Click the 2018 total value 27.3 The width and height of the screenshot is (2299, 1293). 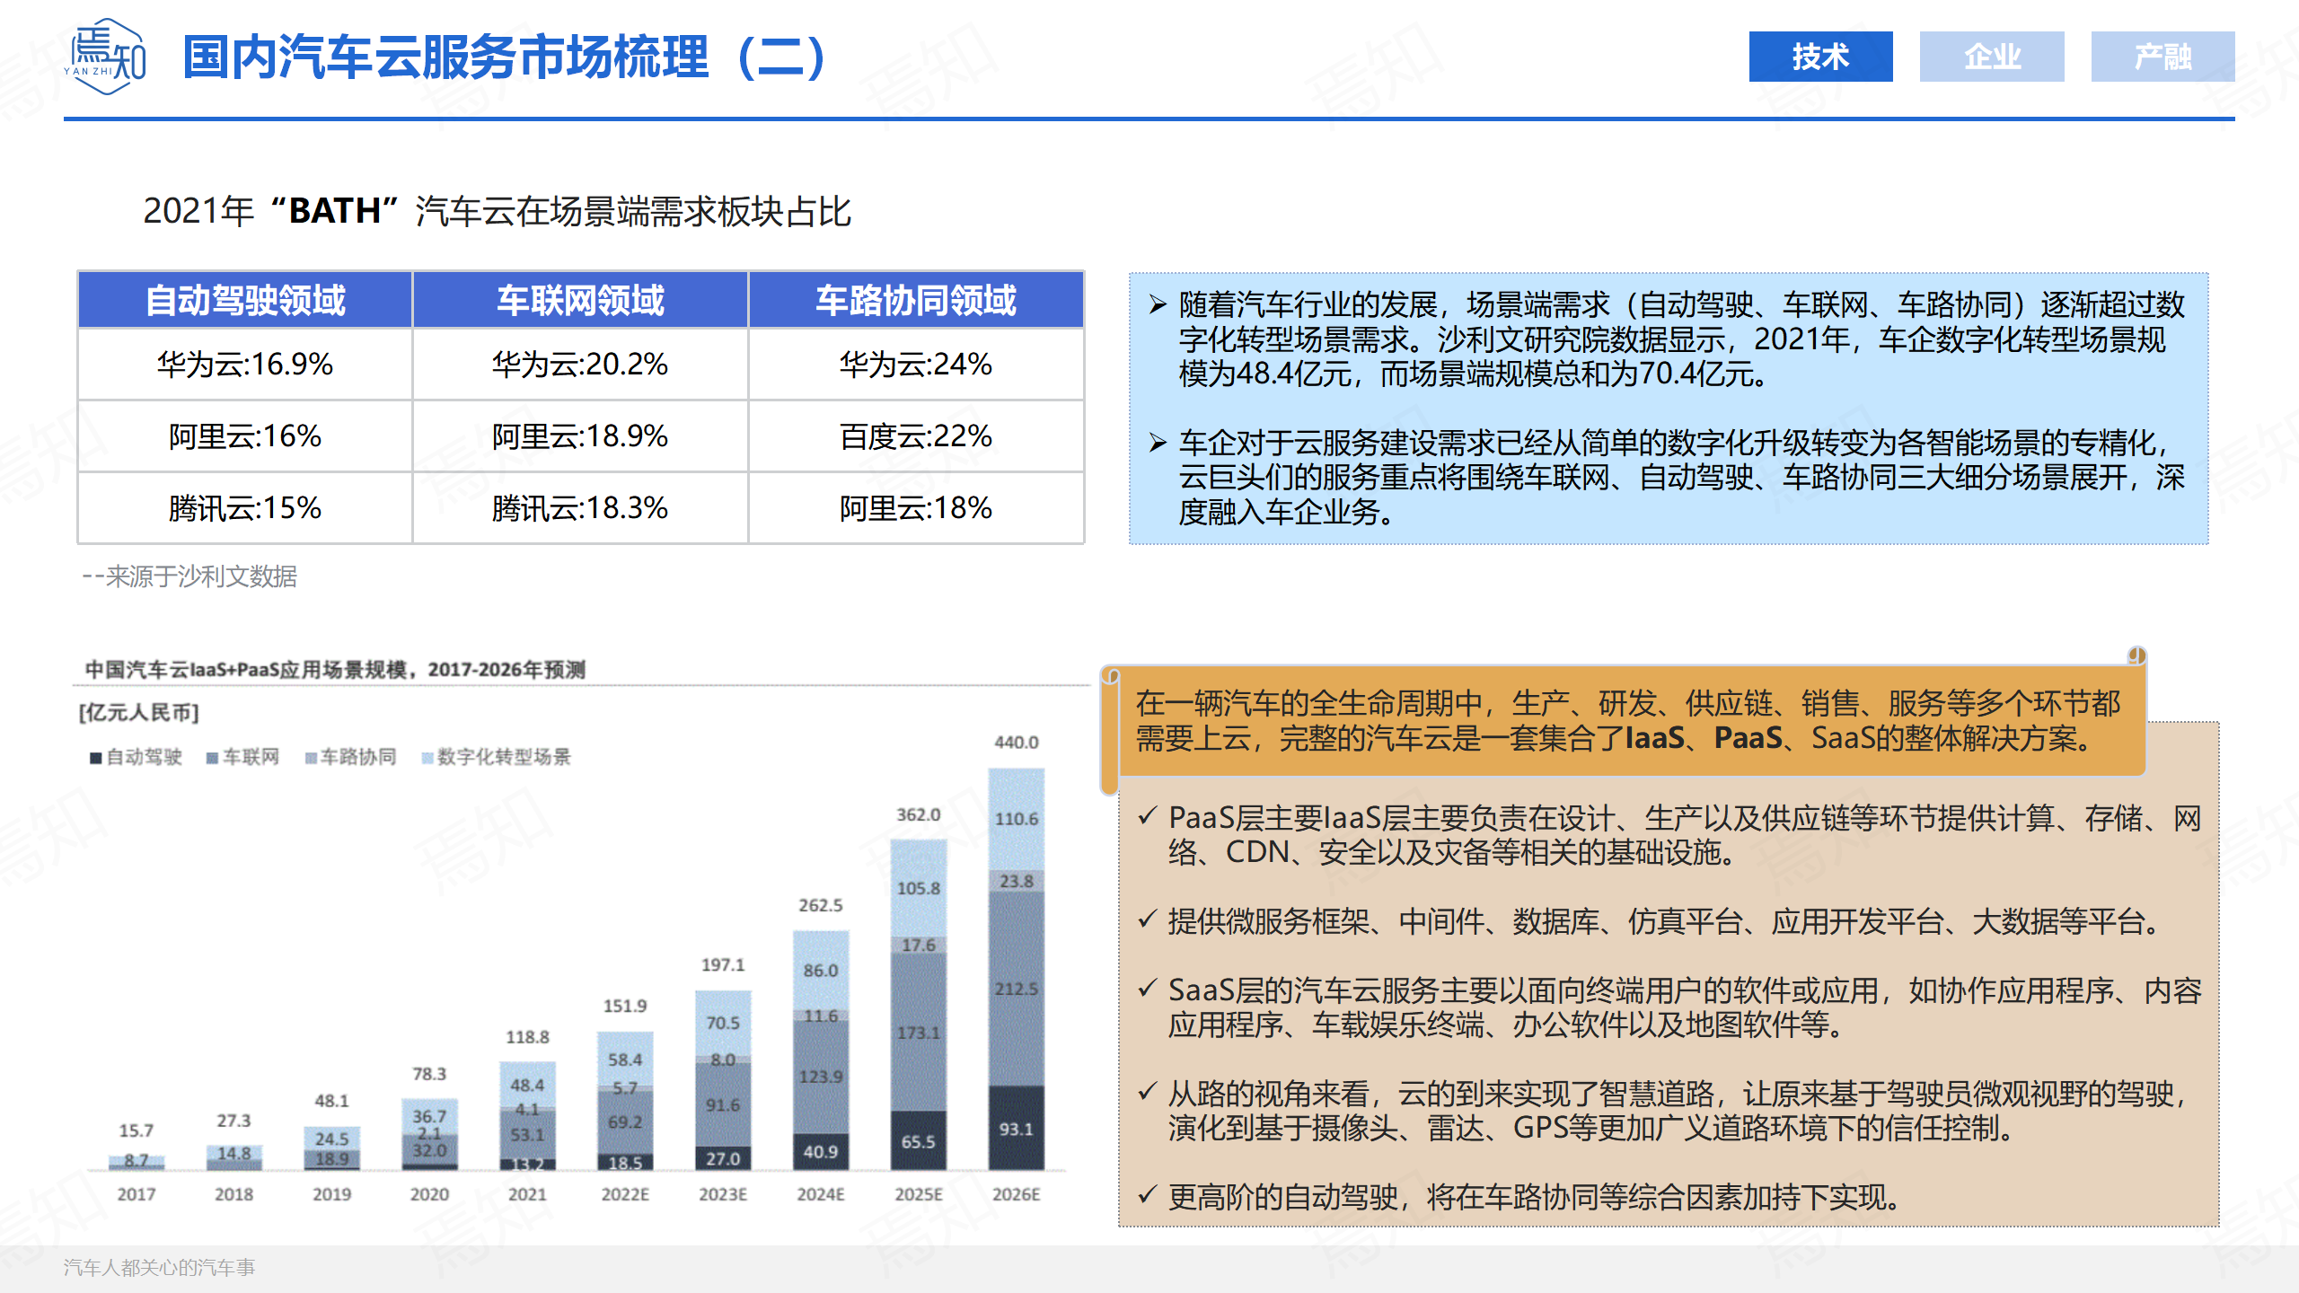(x=233, y=1121)
